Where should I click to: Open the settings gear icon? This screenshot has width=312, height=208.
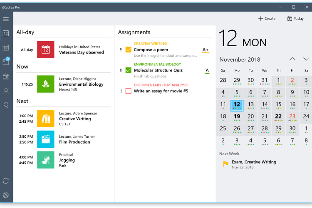pos(6,195)
